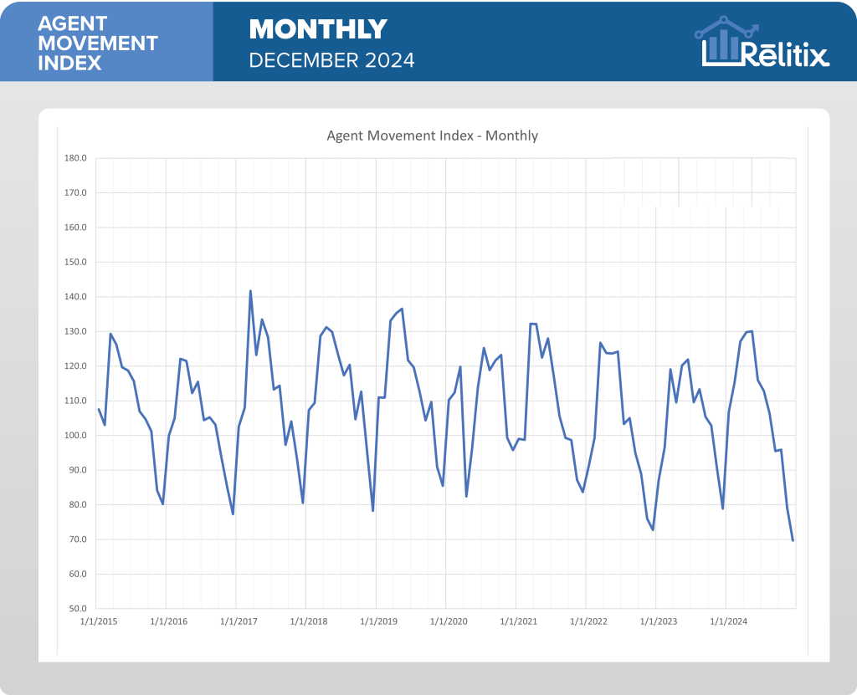
Task: Click the 1/1/2023 x-axis date label
Action: coord(659,621)
